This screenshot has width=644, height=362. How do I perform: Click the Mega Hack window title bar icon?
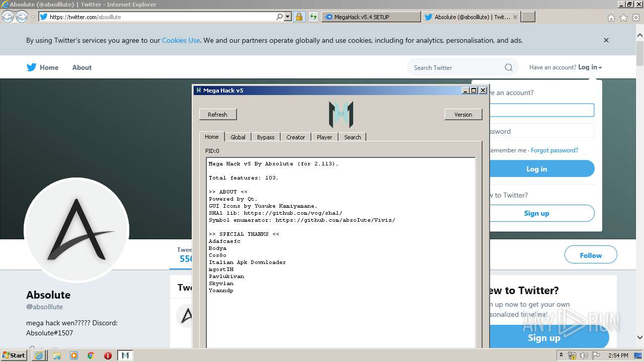point(199,90)
